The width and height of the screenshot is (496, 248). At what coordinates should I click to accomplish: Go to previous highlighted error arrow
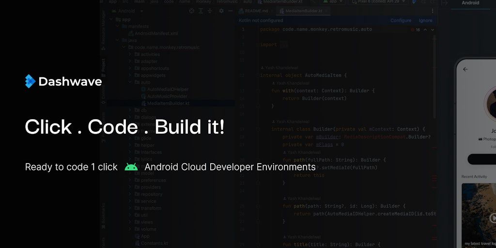pyautogui.click(x=425, y=30)
